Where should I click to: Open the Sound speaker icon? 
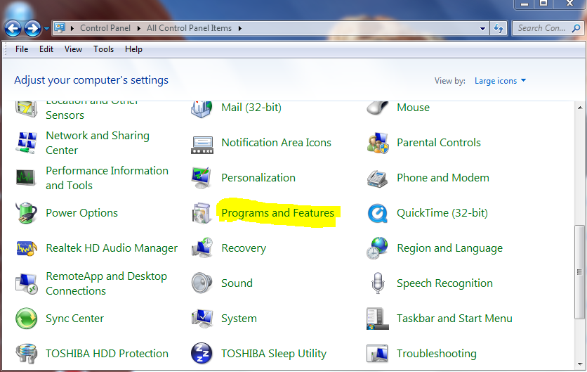202,283
